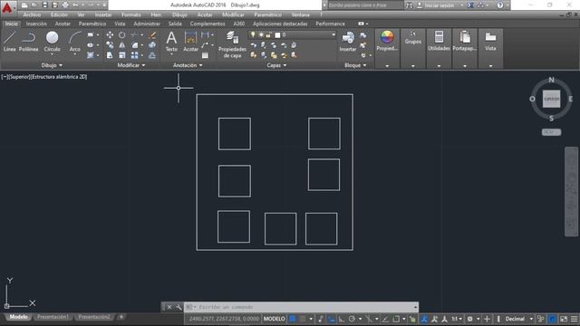Click the Superior face of ViewCube
Viewport: 580px width, 326px height.
point(551,99)
